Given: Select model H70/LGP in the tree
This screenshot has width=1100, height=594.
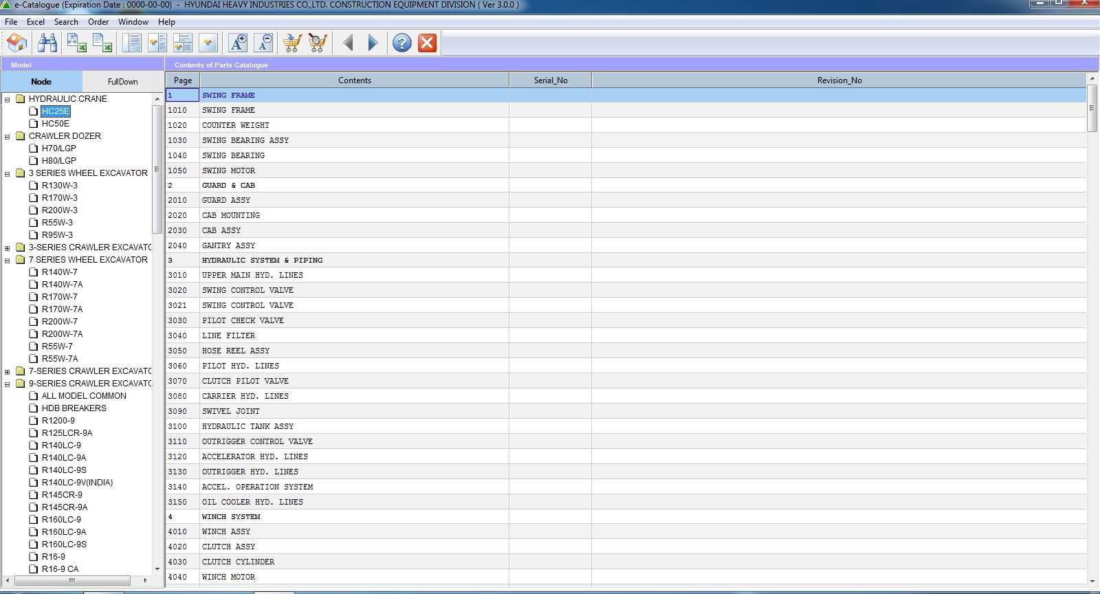Looking at the screenshot, I should 59,148.
